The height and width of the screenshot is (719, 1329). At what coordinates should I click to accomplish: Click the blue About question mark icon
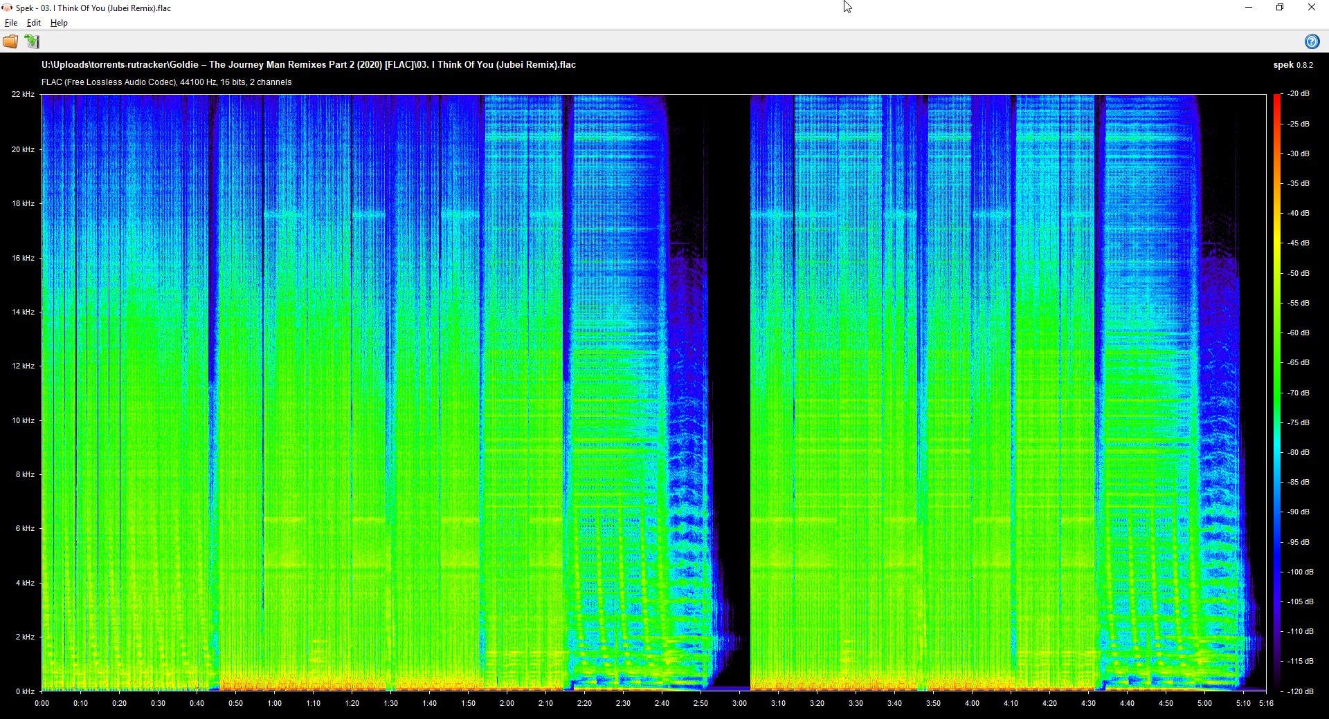pos(1311,41)
